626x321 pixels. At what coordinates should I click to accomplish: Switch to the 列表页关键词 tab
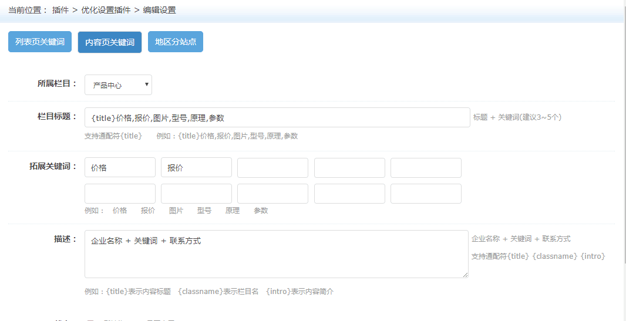point(40,42)
